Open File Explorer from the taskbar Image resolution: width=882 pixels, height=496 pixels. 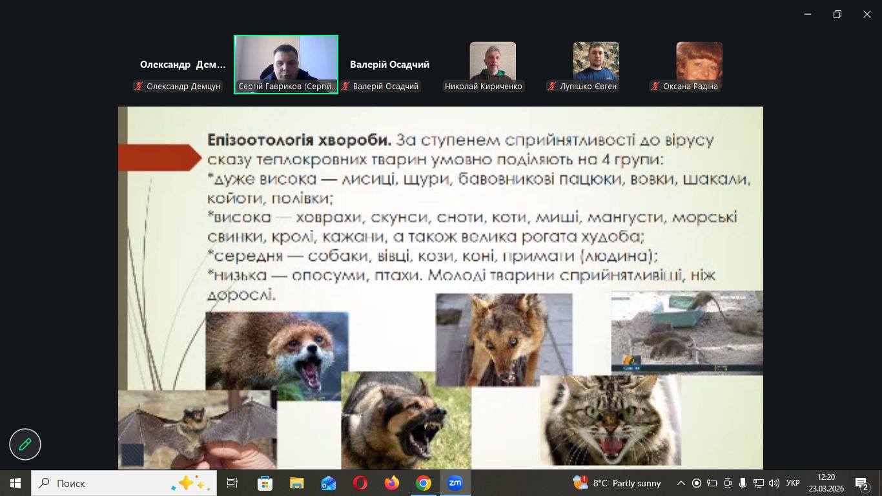[296, 483]
